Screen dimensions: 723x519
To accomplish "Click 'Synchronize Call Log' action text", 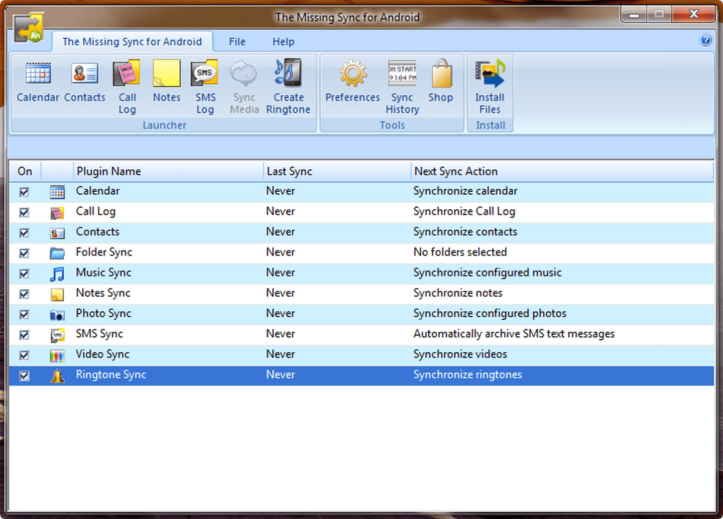I will [464, 212].
